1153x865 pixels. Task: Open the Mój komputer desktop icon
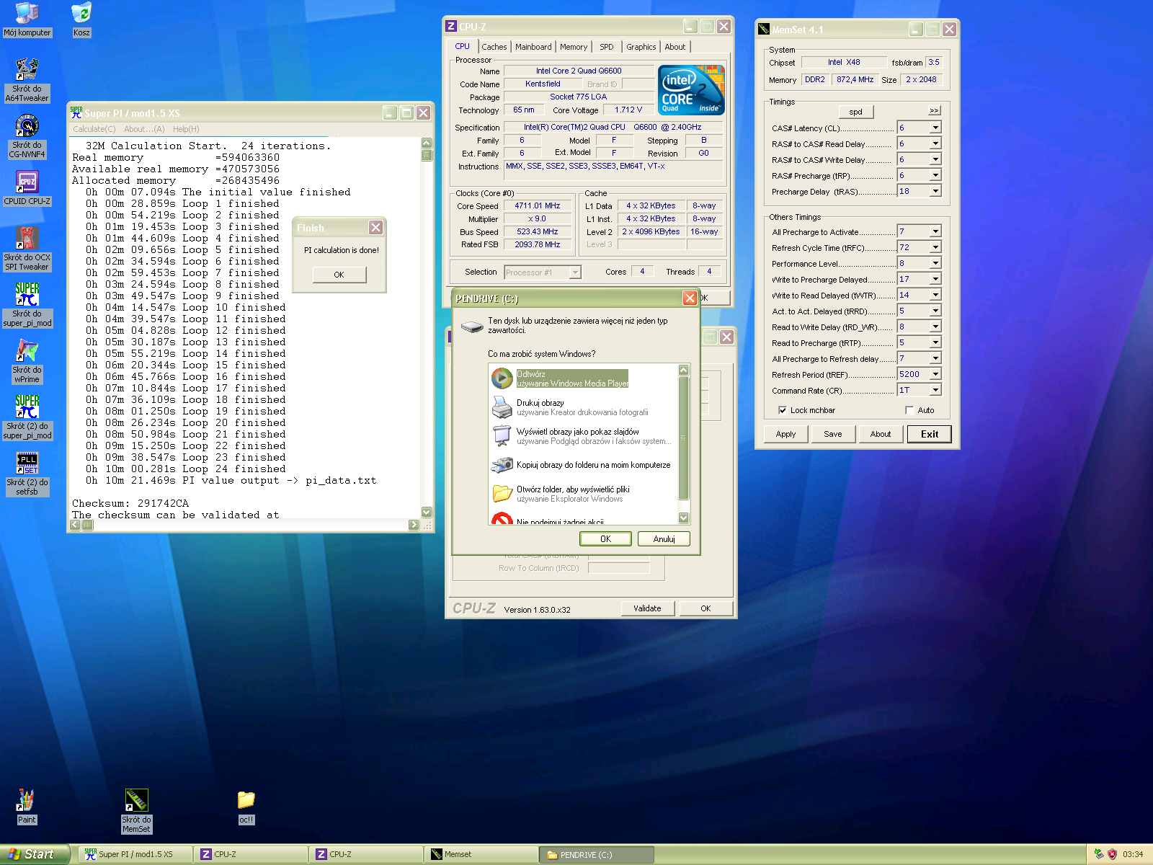27,19
